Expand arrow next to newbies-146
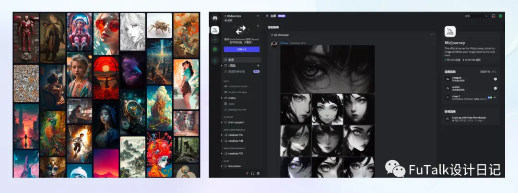Image resolution: width=518 pixels, height=193 pixels. pyautogui.click(x=222, y=141)
